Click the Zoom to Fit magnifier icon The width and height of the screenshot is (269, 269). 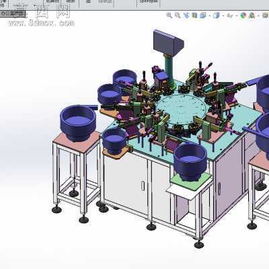(x=169, y=15)
